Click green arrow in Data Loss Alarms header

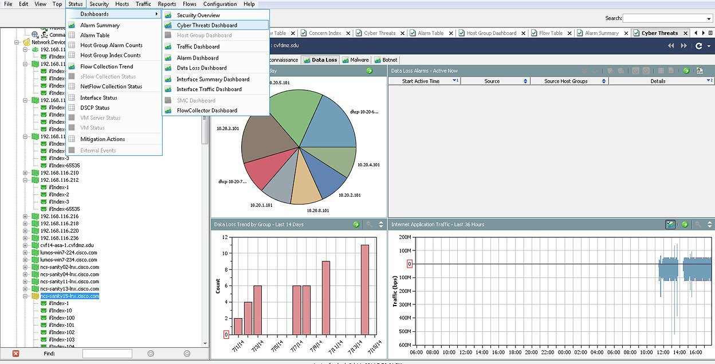coord(686,71)
